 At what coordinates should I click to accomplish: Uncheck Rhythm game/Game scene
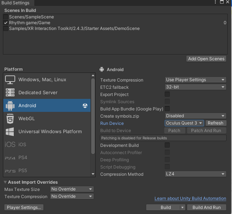point(6,23)
